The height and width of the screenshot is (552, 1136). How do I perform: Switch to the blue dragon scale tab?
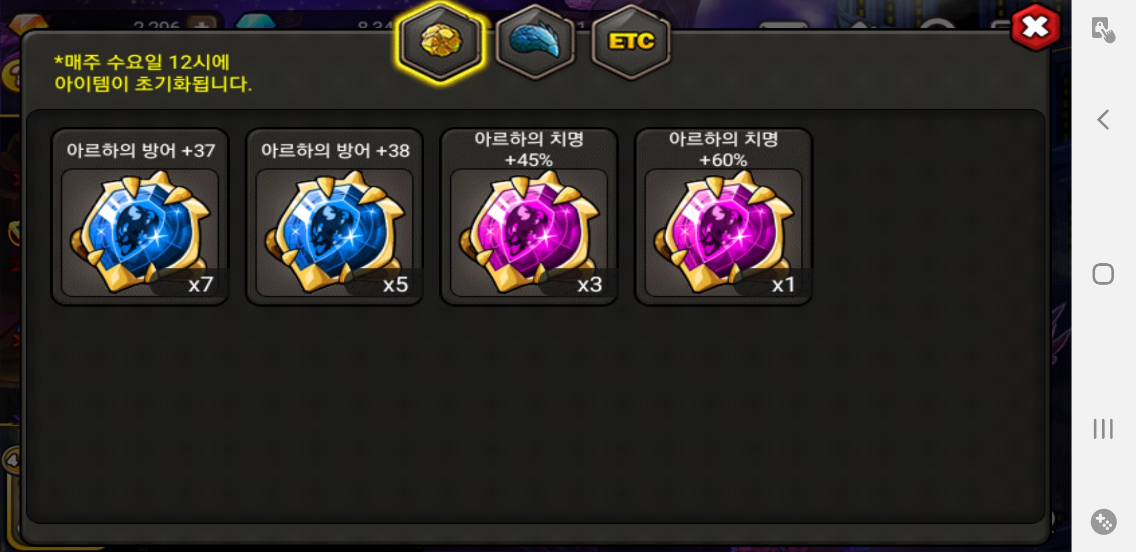[x=535, y=42]
